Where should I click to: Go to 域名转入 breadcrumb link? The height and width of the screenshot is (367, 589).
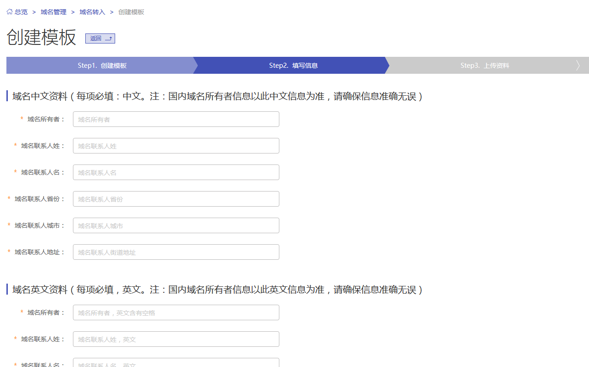[92, 12]
